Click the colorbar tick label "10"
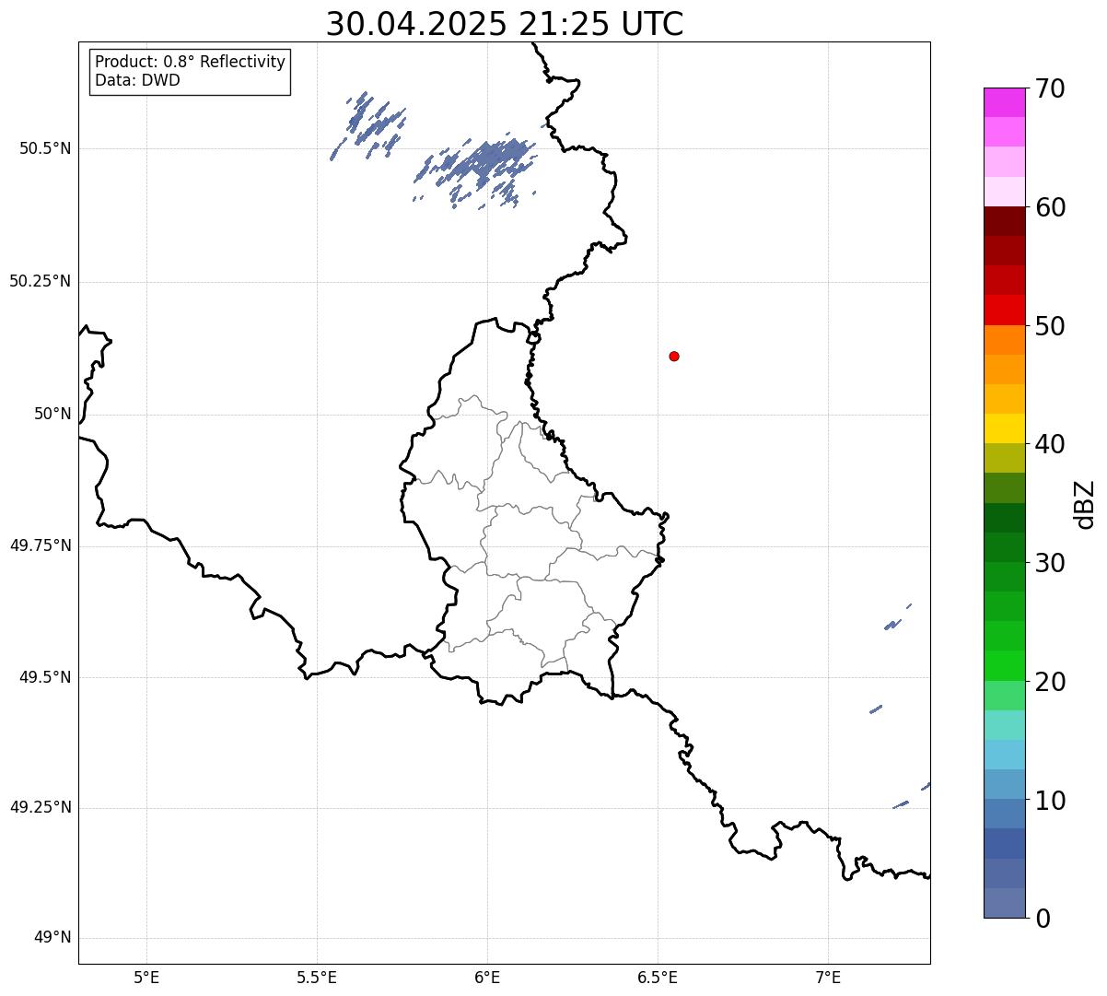Viewport: 1107px width, 996px height. tap(1050, 800)
